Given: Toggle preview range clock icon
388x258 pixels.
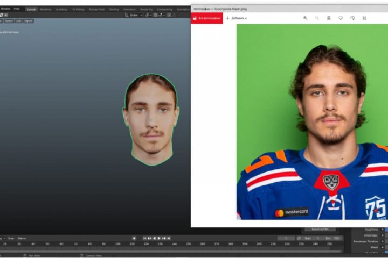Looking at the screenshot, I should tap(299, 238).
